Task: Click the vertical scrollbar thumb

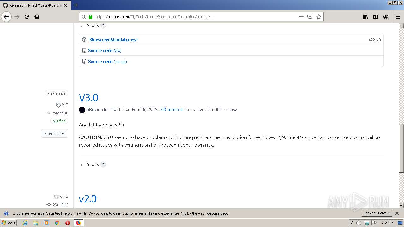Action: 401,148
